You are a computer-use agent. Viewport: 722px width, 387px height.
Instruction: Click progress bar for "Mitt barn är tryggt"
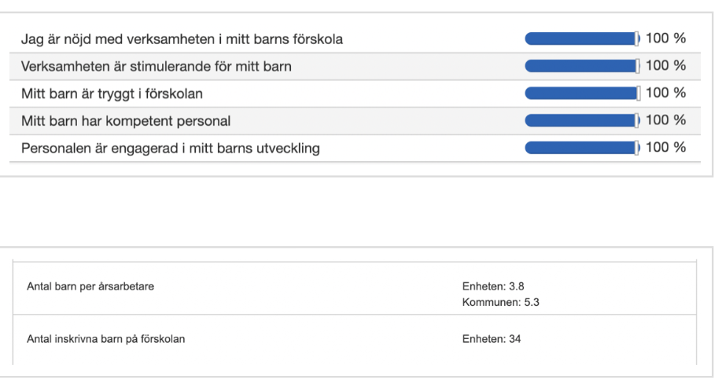pos(582,94)
